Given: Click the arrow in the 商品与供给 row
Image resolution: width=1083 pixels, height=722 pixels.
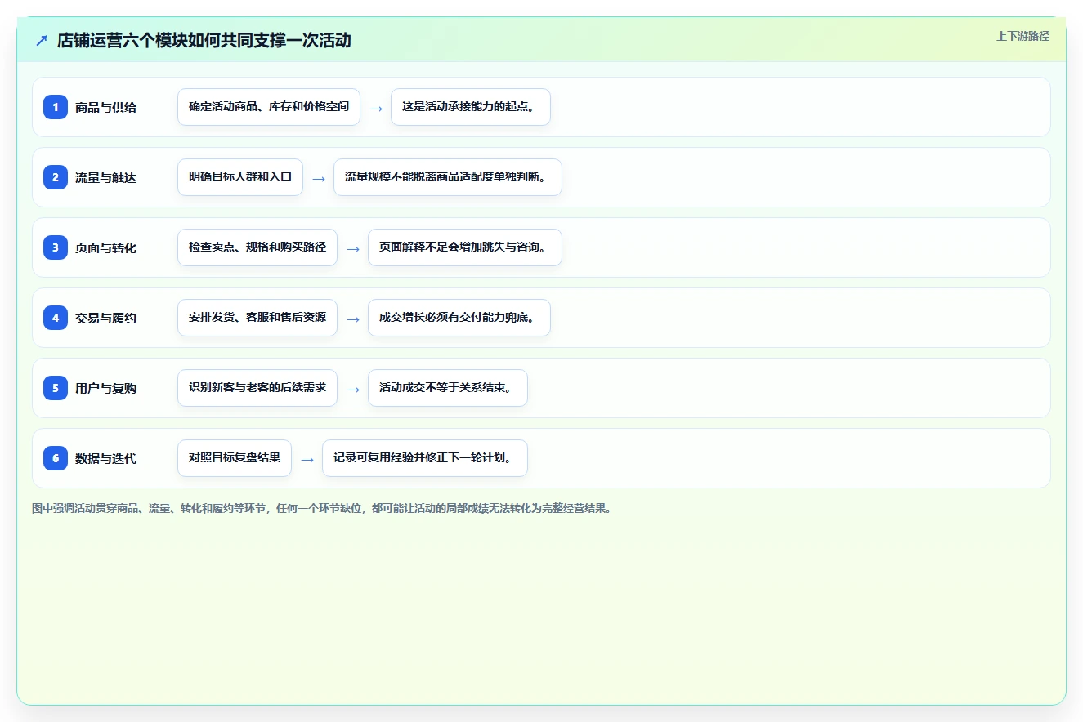Looking at the screenshot, I should tap(376, 108).
